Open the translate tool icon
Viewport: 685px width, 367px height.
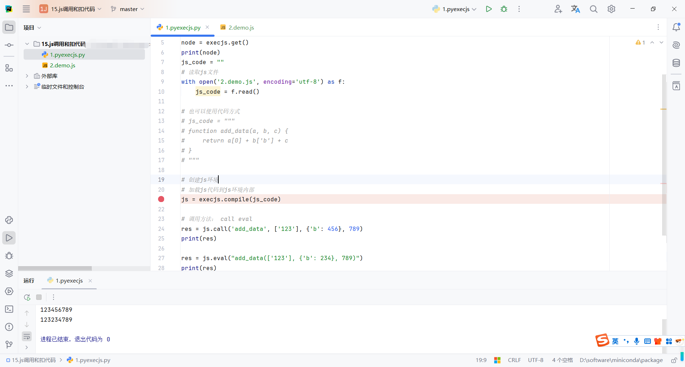pos(575,9)
